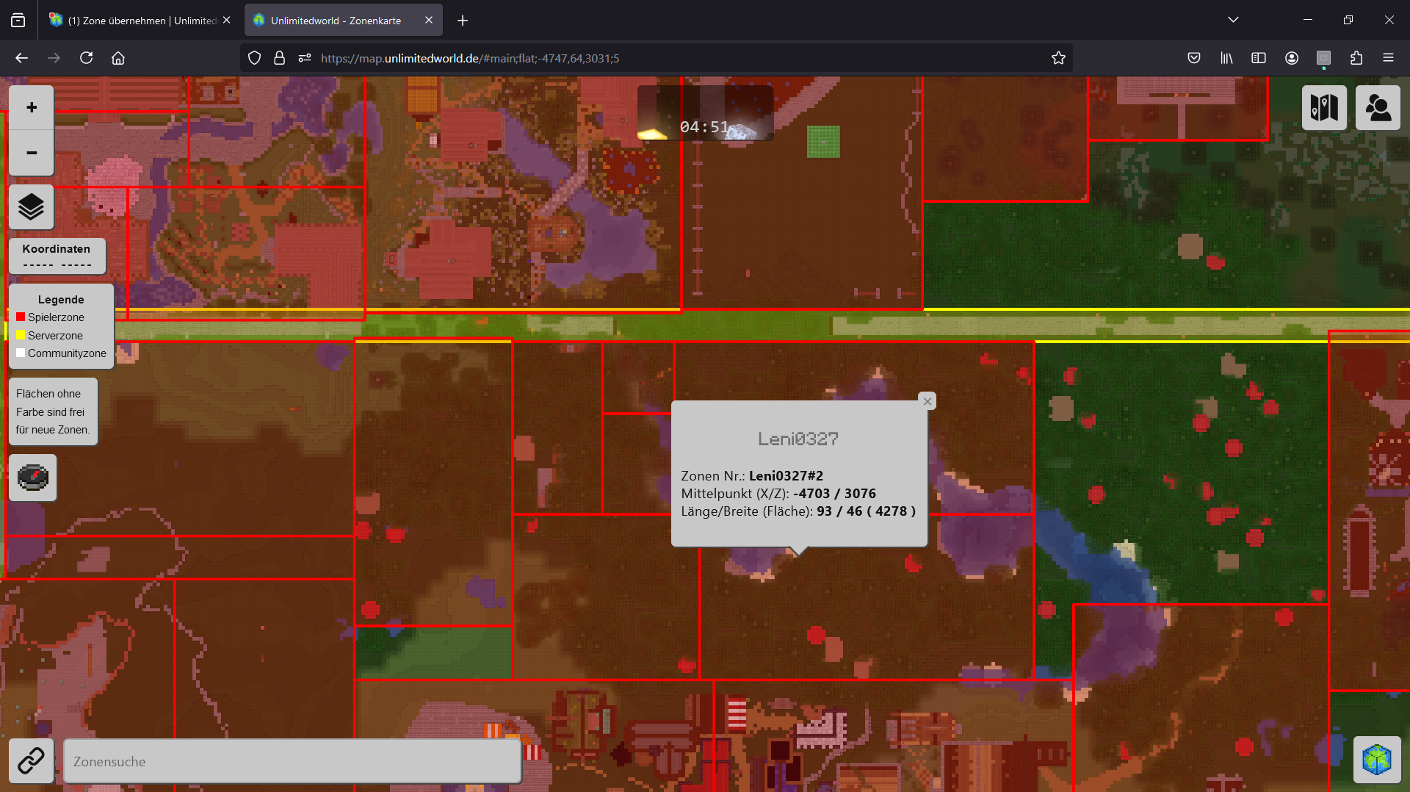
Task: Expand the list all tabs dropdown
Action: pos(1233,20)
